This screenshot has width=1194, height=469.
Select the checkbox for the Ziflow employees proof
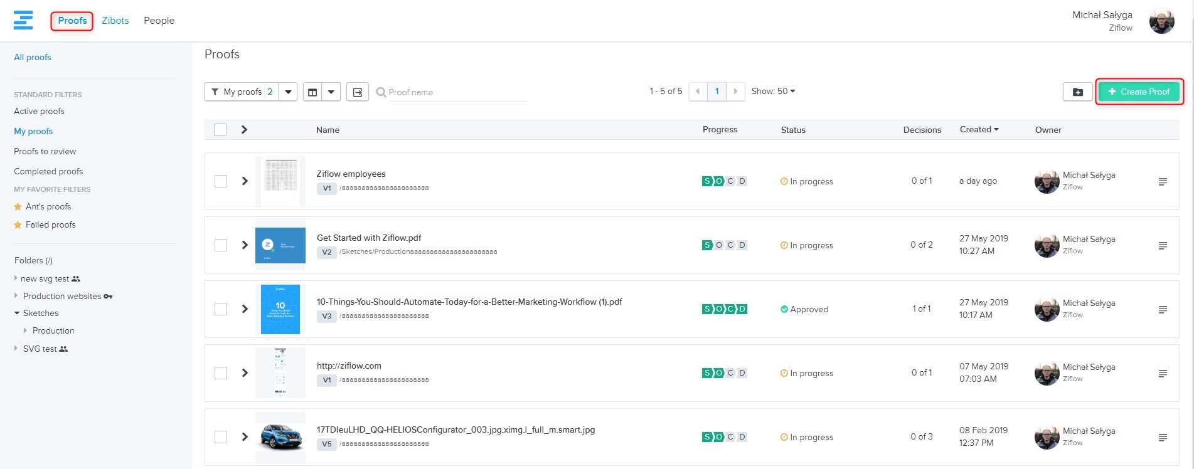[221, 181]
